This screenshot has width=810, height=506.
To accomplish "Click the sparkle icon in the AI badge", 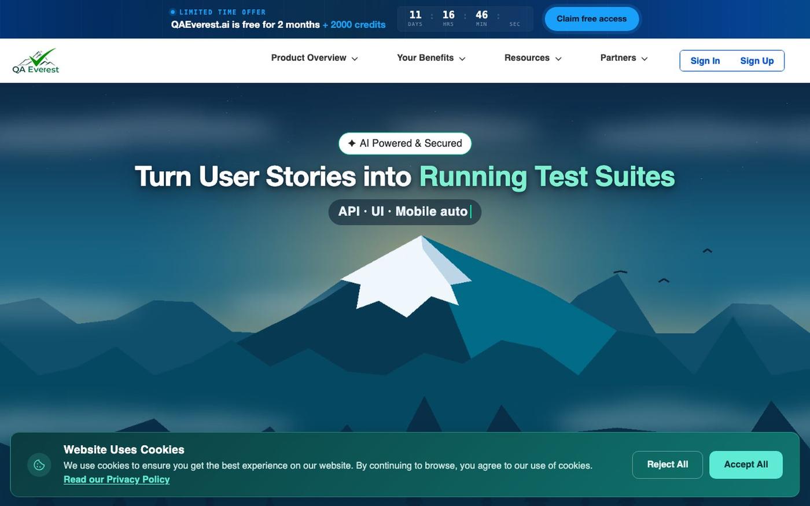I will coord(352,143).
